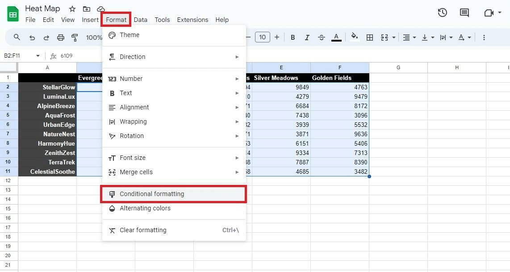The image size is (510, 272).
Task: Select the Golden Fields header cell
Action: click(x=340, y=78)
